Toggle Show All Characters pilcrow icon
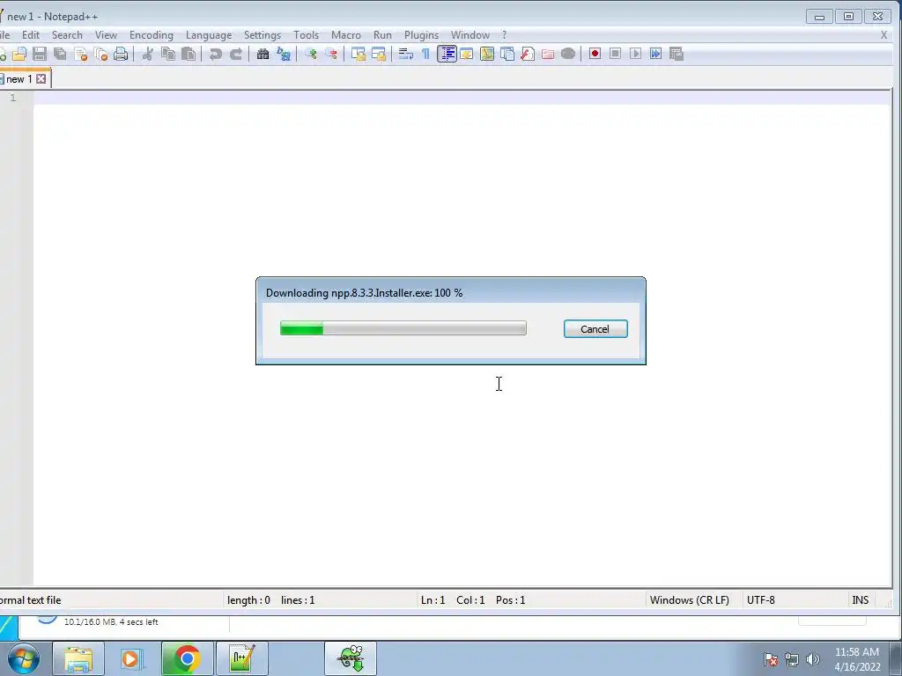The height and width of the screenshot is (676, 902). click(x=425, y=54)
